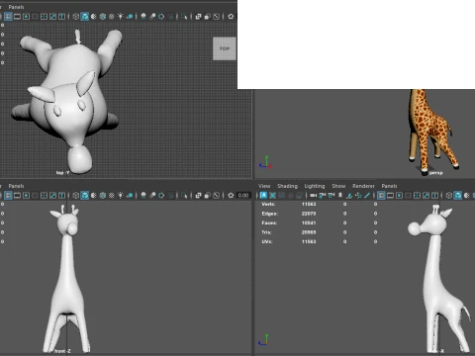Toggle resolution gate in top view toolbar
Image resolution: width=475 pixels, height=356 pixels.
point(26,17)
